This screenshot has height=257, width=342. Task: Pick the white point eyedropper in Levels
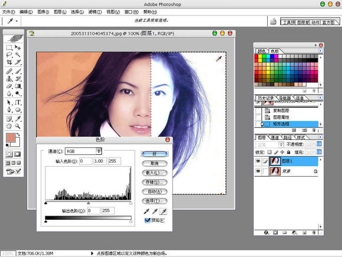click(163, 212)
